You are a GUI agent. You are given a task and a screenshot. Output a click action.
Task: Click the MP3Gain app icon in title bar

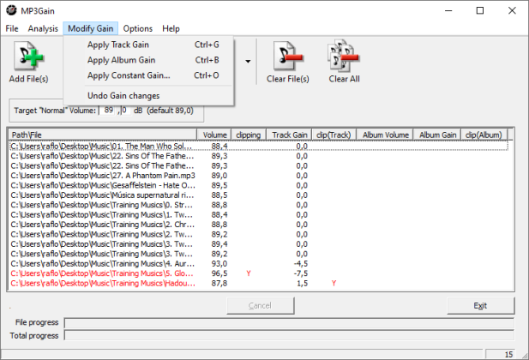tap(11, 11)
